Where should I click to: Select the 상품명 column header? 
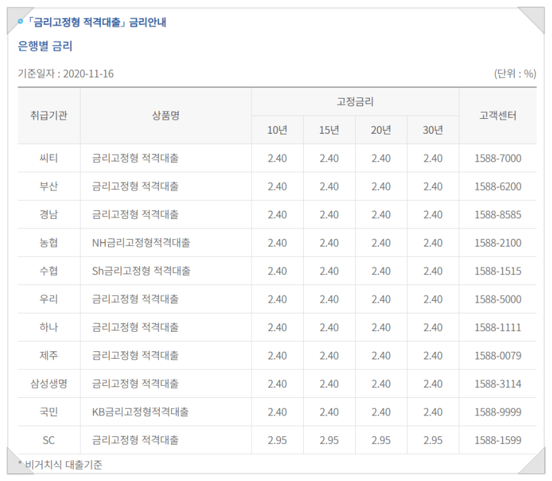[166, 116]
